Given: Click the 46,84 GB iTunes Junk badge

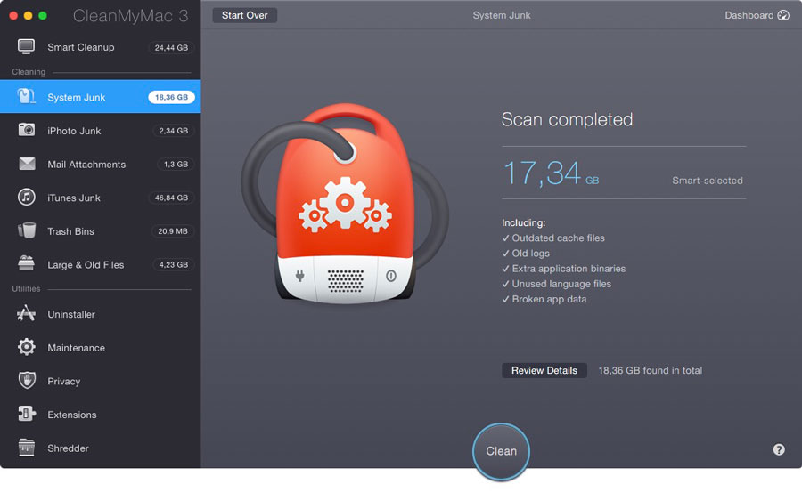Looking at the screenshot, I should [x=171, y=198].
